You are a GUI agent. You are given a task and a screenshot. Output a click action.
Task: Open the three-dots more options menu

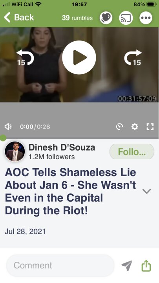[146, 18]
